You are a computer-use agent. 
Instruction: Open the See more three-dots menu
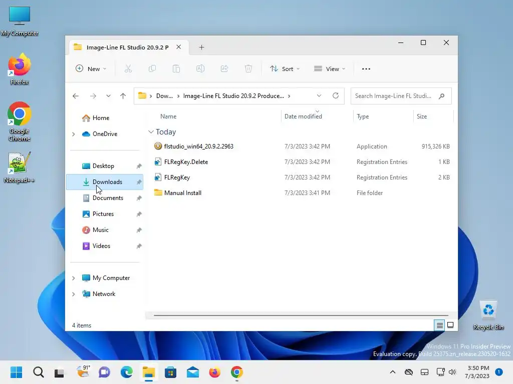(x=366, y=69)
